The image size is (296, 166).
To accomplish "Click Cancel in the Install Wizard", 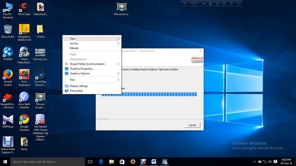I will (192, 125).
